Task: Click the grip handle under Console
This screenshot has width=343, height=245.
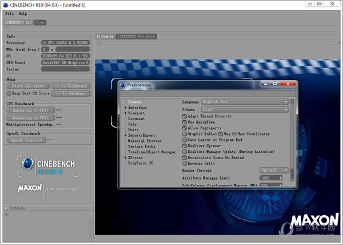Action: coord(7,214)
